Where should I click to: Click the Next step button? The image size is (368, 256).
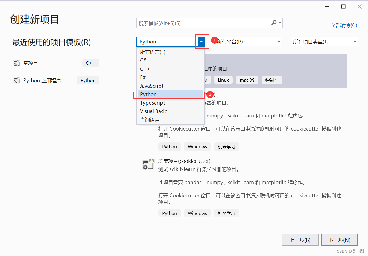339,240
